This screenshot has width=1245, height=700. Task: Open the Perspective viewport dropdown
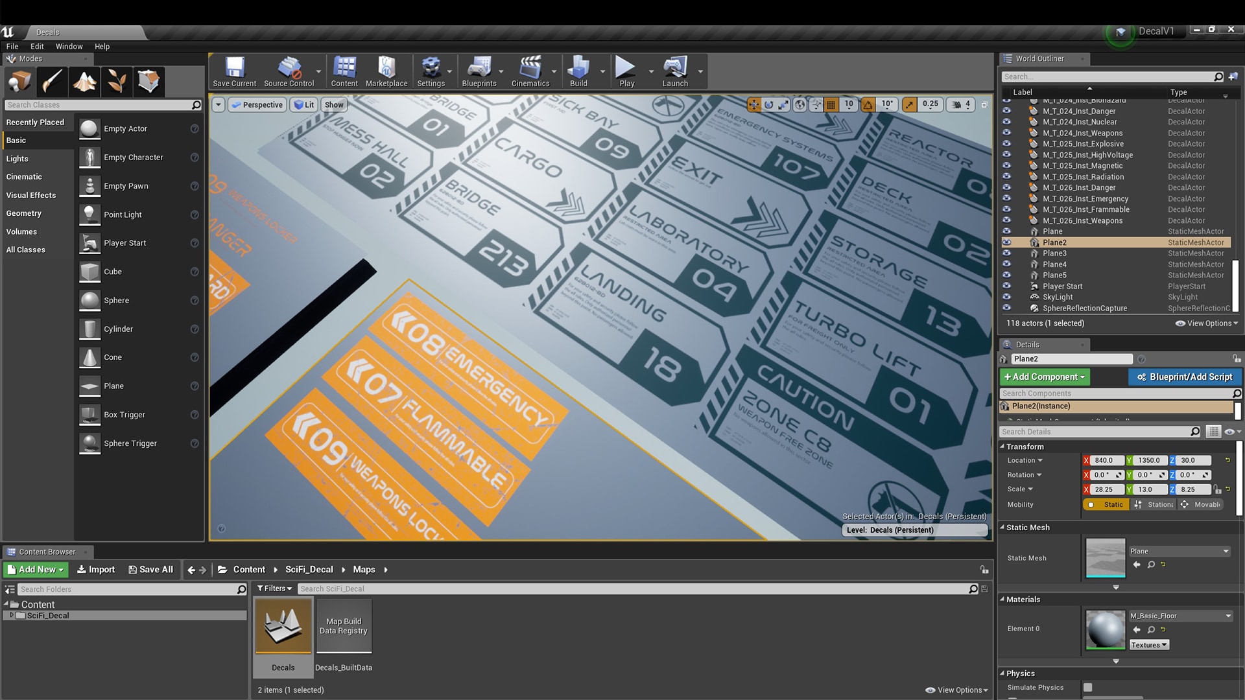point(257,104)
